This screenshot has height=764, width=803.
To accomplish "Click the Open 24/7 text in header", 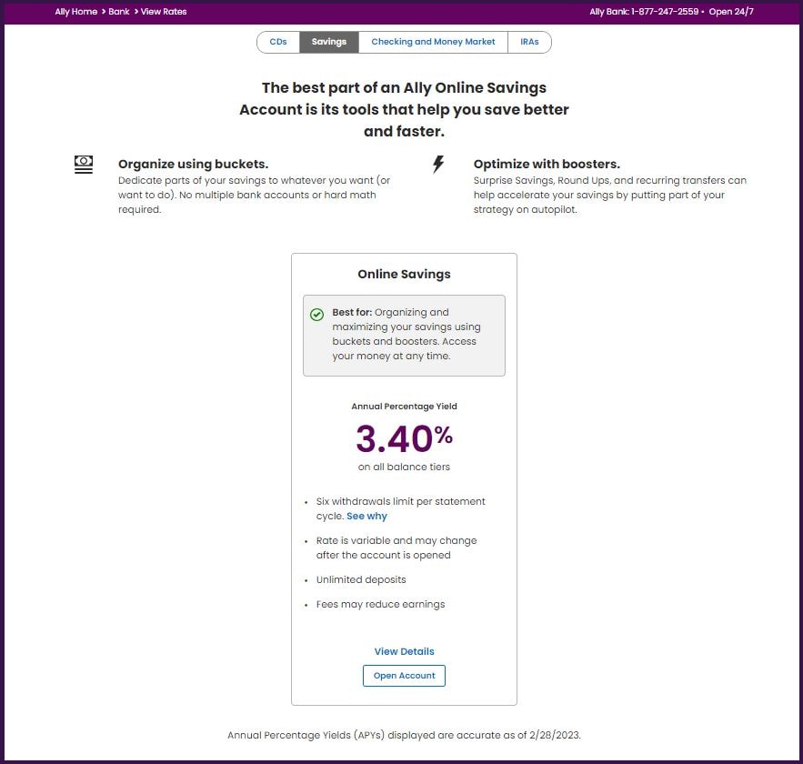I will click(x=731, y=12).
